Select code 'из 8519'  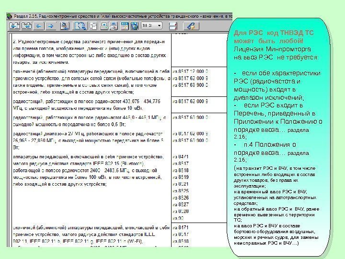[x=181, y=177]
